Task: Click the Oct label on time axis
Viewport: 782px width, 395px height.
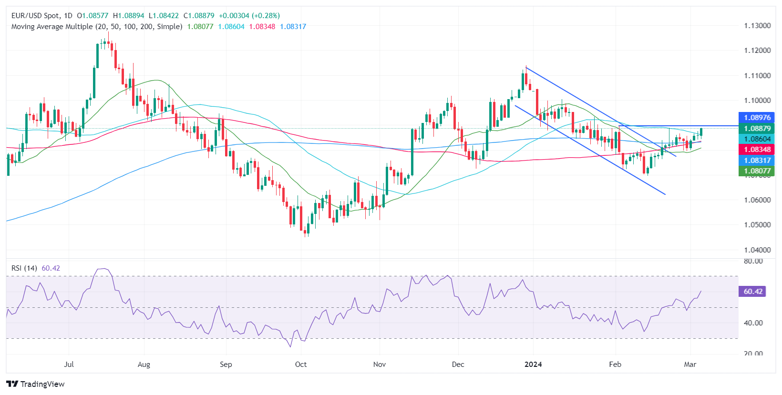Action: [301, 365]
